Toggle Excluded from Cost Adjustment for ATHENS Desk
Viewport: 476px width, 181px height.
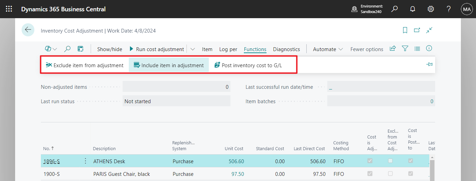tap(390, 161)
